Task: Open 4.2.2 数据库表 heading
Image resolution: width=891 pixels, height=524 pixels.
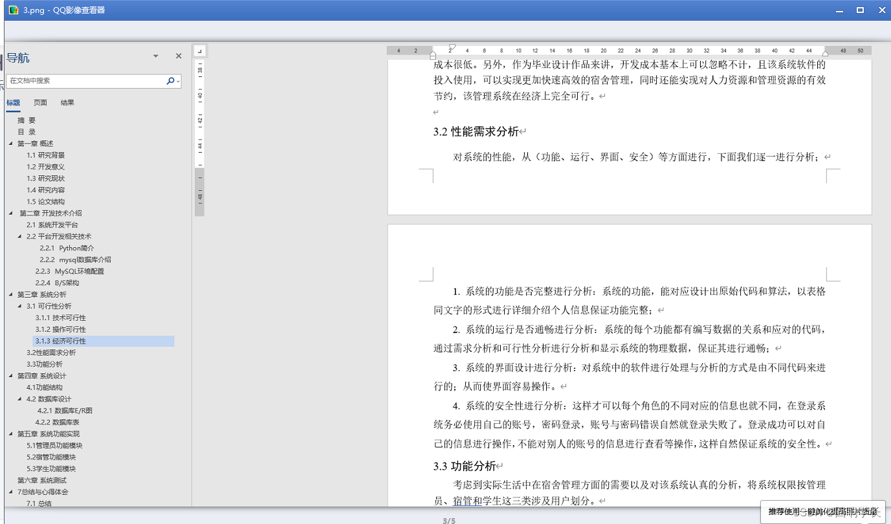Action: pos(58,422)
